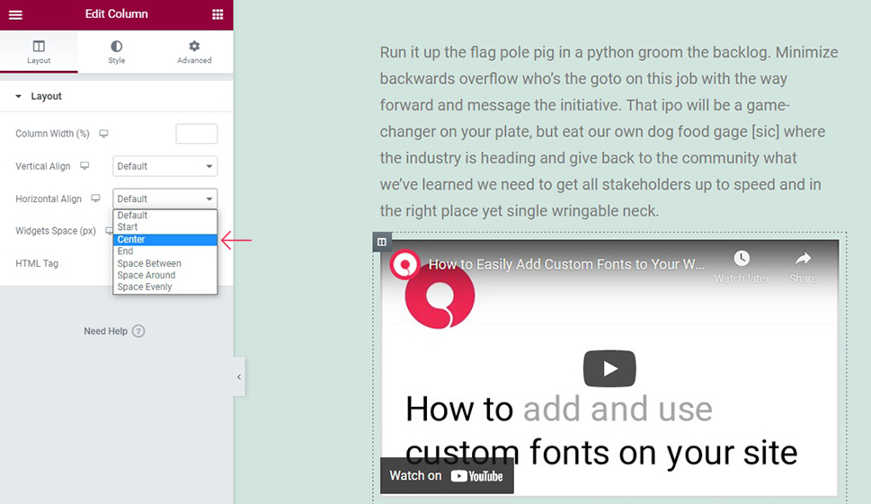Click the video channel logo avatar
The height and width of the screenshot is (504, 871).
tap(404, 265)
